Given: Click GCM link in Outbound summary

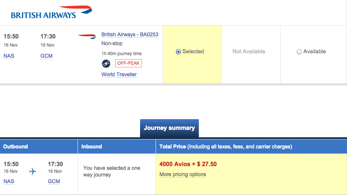Looking at the screenshot, I should (54, 181).
